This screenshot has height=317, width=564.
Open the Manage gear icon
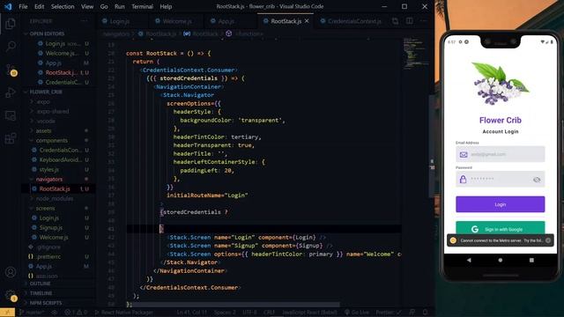11,296
